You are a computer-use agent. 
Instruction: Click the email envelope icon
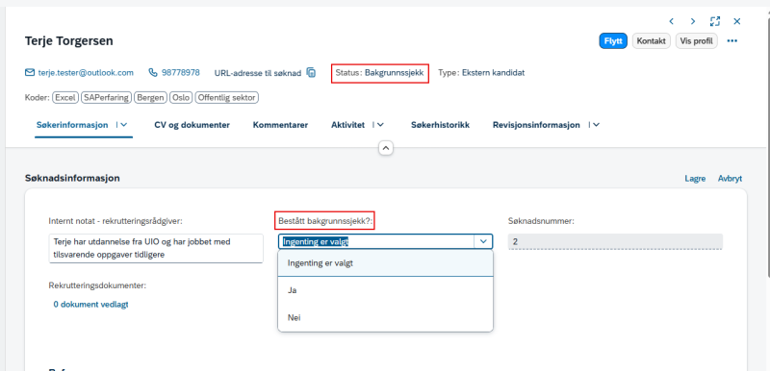tap(30, 72)
